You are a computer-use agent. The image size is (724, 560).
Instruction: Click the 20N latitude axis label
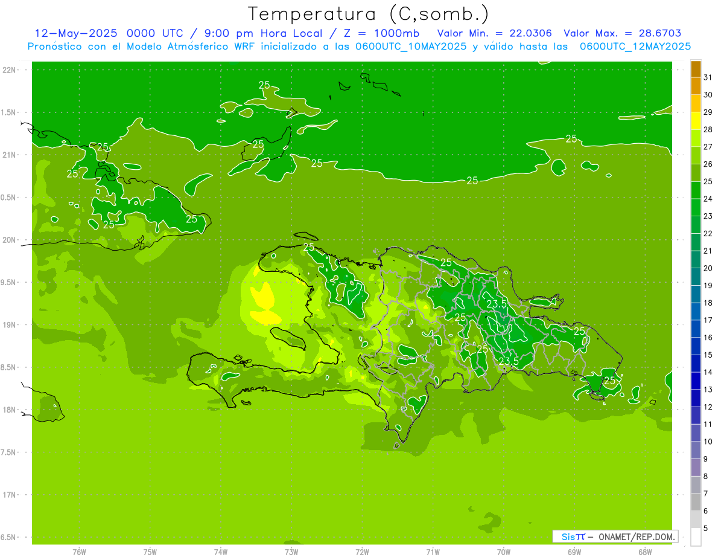[x=10, y=240]
